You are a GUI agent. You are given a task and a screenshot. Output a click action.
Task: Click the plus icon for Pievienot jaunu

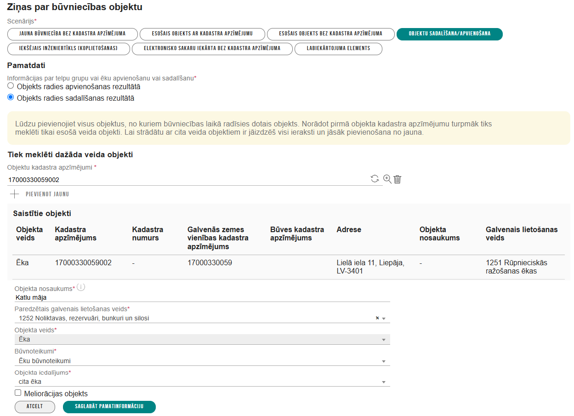coord(15,194)
